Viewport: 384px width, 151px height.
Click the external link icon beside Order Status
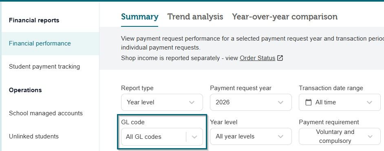(280, 58)
